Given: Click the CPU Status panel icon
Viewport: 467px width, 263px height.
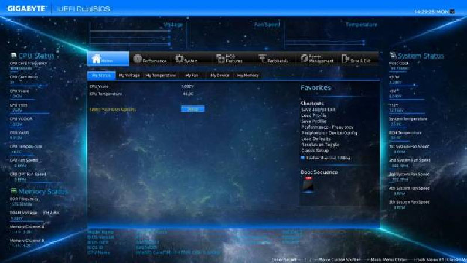Looking at the screenshot, I should pyautogui.click(x=13, y=55).
